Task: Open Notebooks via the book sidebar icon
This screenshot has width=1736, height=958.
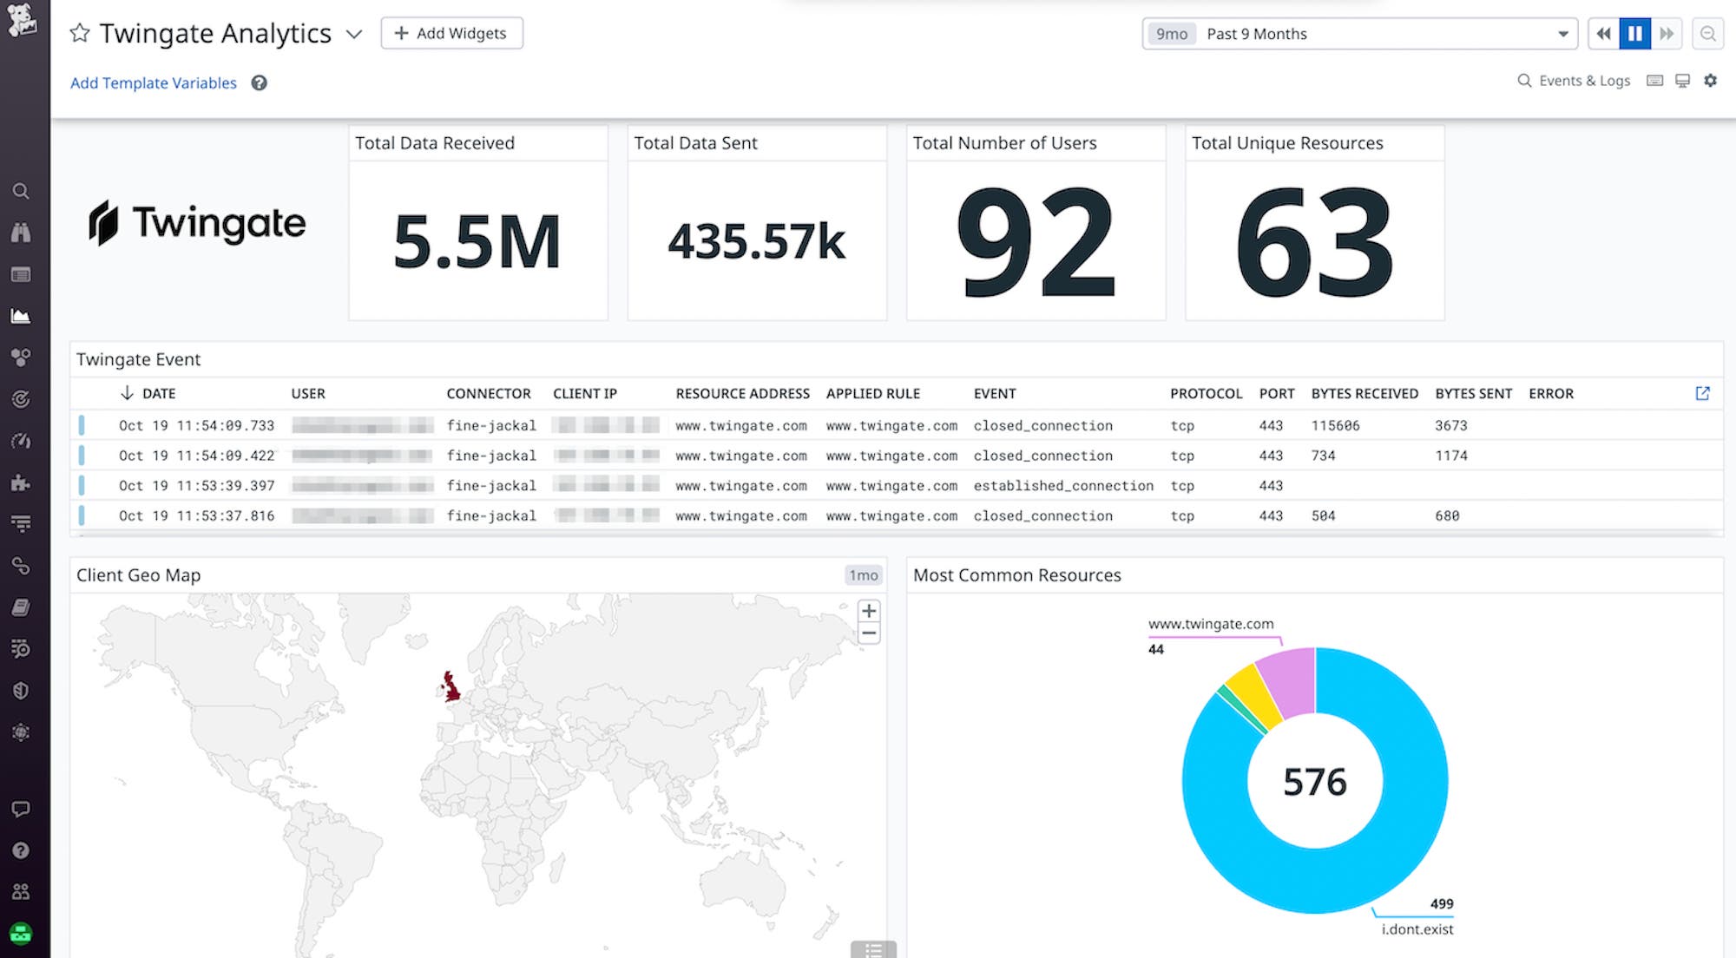Action: tap(22, 607)
